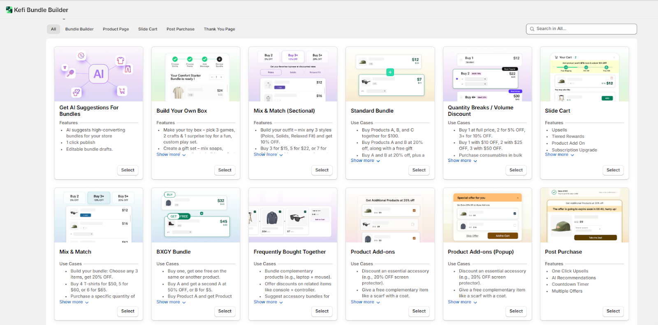Click the search magnifier icon
This screenshot has height=325, width=658.
click(x=532, y=29)
